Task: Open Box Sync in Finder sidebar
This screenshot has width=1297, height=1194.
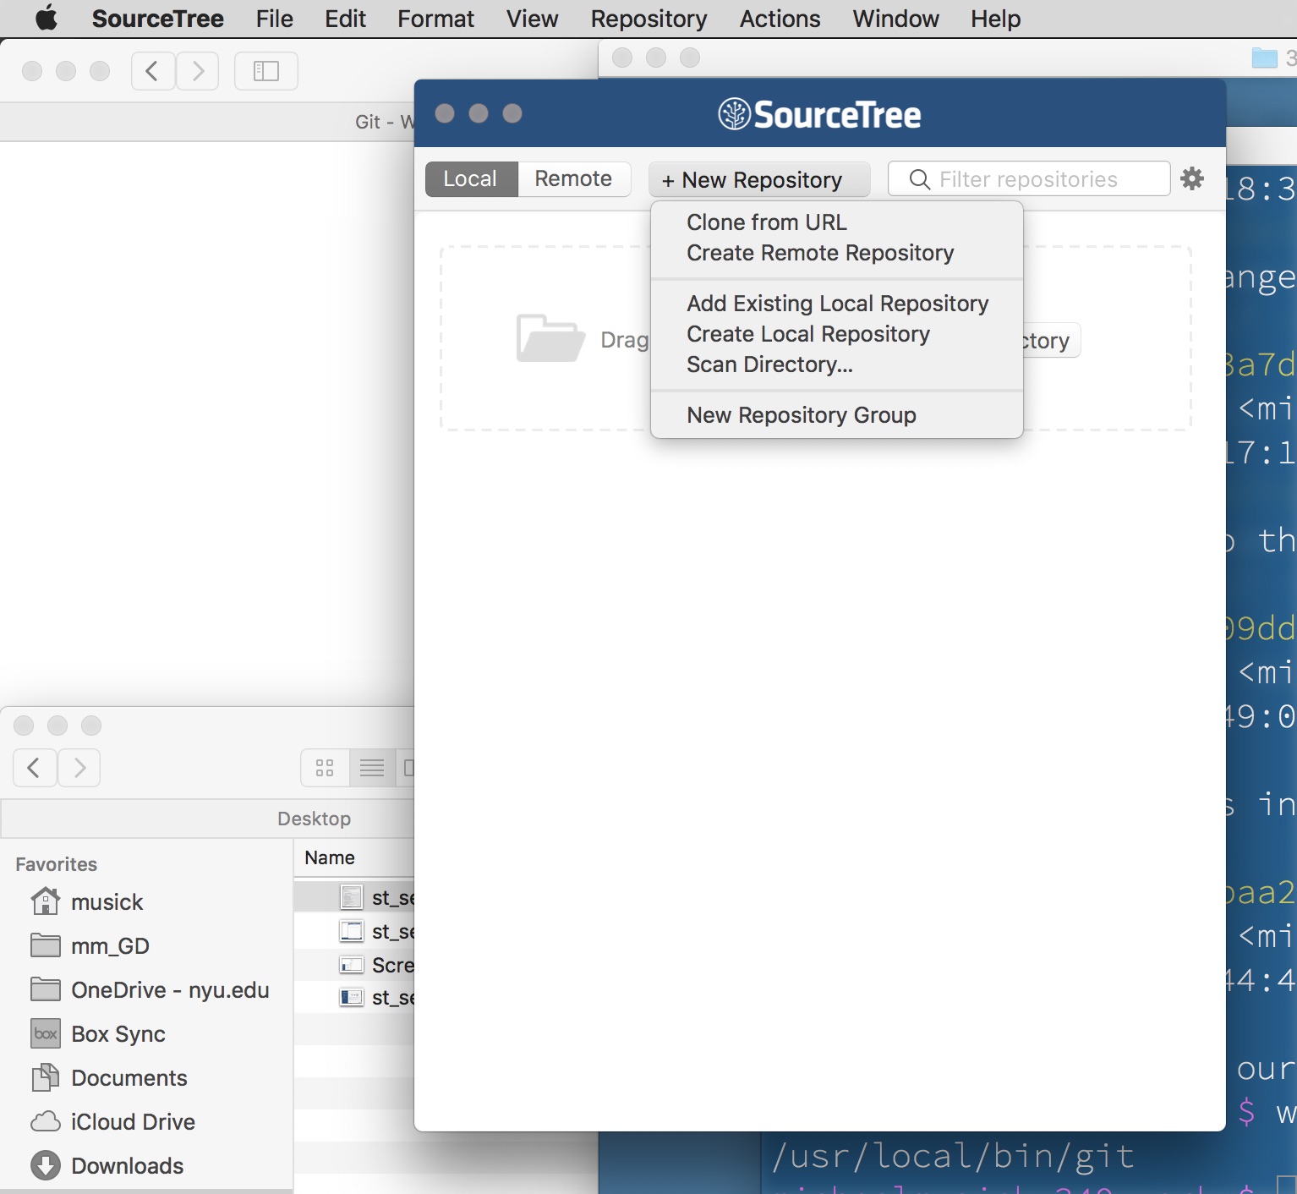Action: (x=97, y=1033)
